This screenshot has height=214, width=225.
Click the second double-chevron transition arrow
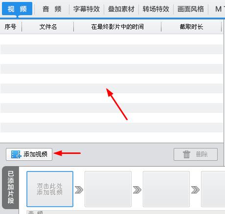pos(137,190)
